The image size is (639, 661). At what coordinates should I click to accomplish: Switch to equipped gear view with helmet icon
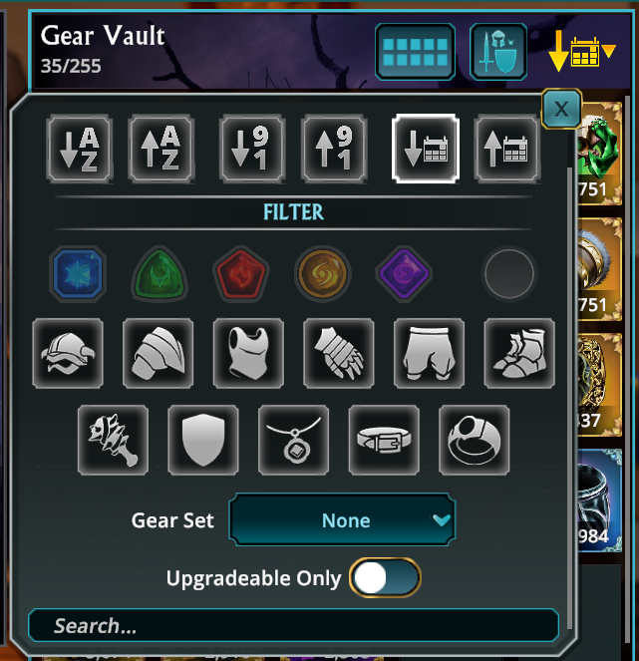coord(498,52)
